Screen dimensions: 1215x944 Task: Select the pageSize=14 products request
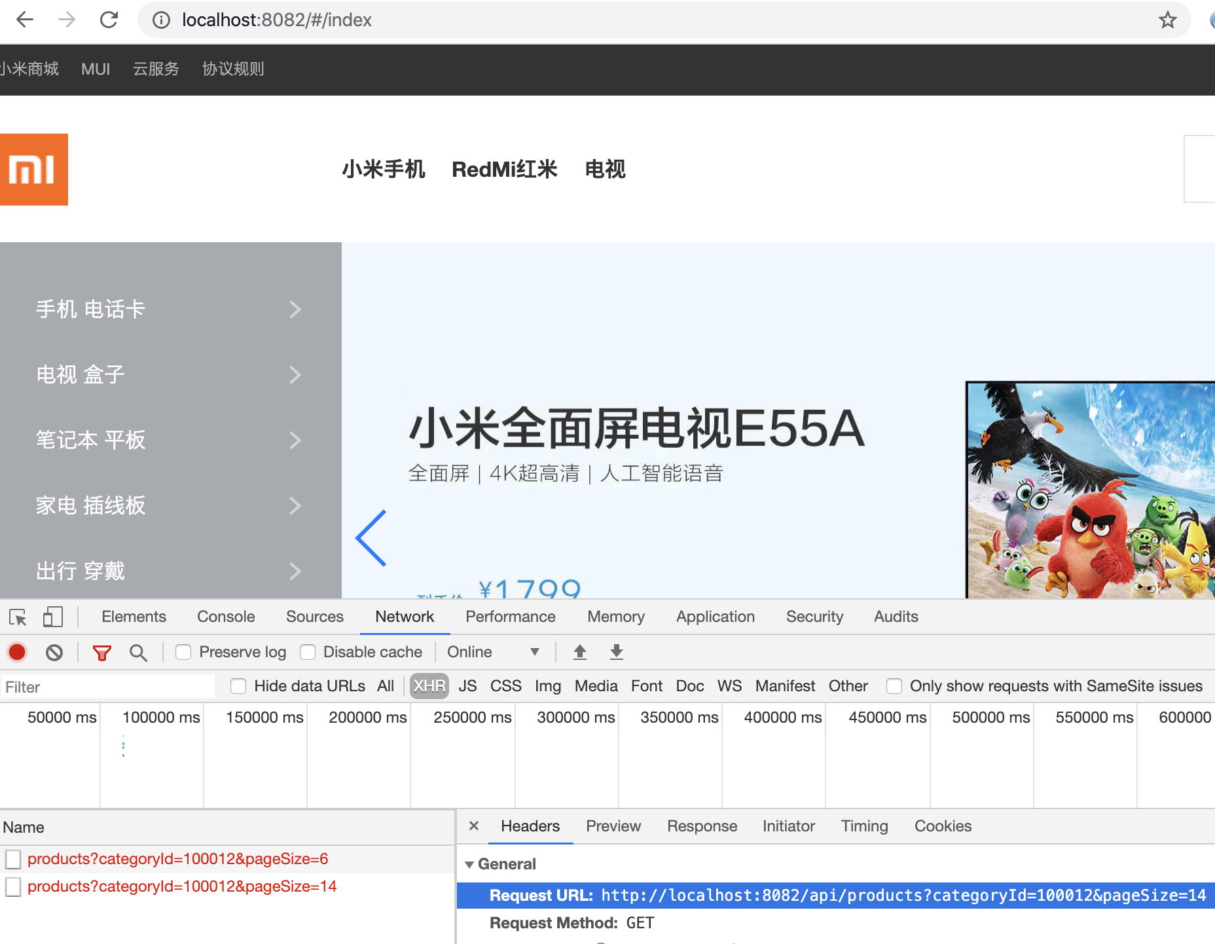(182, 886)
